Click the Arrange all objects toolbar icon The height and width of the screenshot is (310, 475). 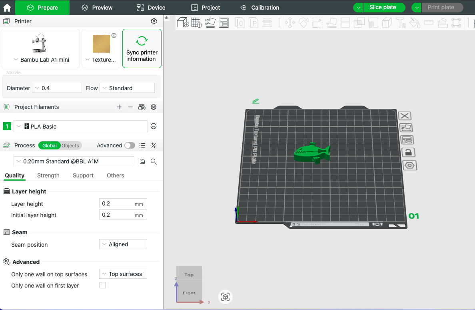pos(224,22)
